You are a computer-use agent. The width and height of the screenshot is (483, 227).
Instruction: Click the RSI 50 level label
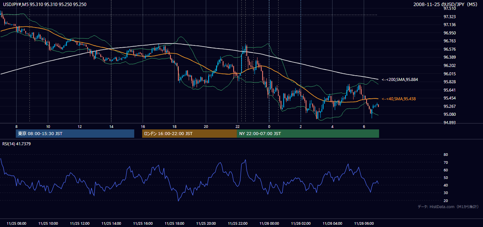coord(446,177)
